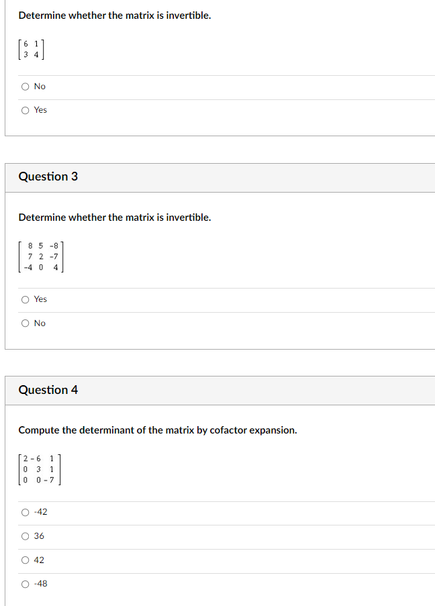Select "Yes" for the first invertibility question
The width and height of the screenshot is (435, 606).
point(25,109)
